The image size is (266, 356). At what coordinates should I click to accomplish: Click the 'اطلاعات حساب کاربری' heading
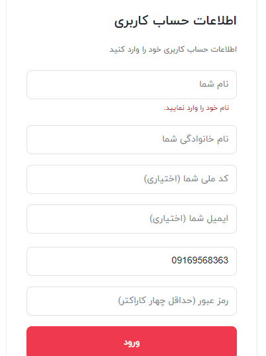[x=175, y=21]
